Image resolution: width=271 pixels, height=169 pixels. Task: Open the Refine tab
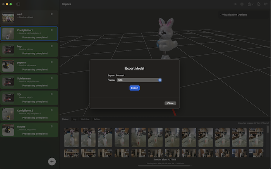point(96,119)
